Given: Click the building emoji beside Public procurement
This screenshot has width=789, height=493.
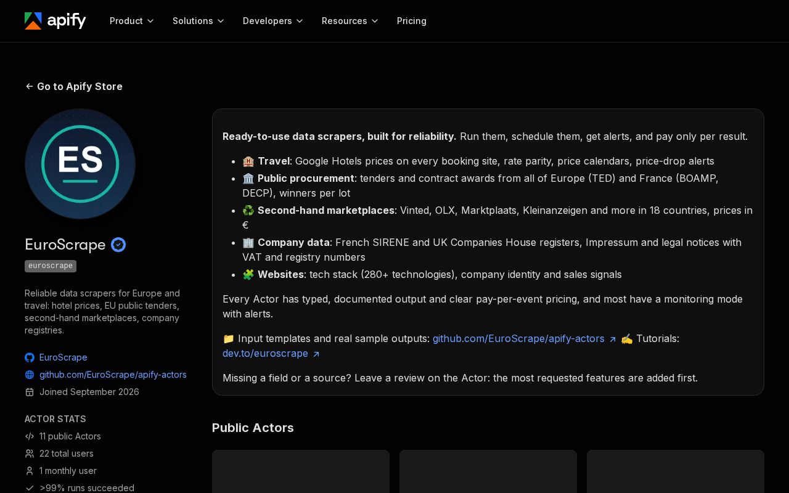Looking at the screenshot, I should 248,178.
